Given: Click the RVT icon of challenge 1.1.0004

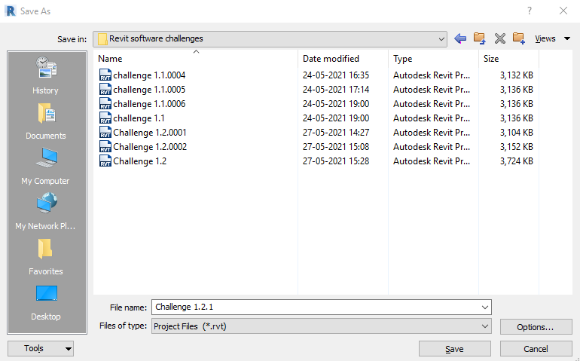Looking at the screenshot, I should [105, 75].
